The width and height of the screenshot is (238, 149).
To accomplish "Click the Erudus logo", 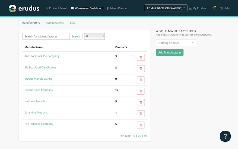I will [x=24, y=8].
